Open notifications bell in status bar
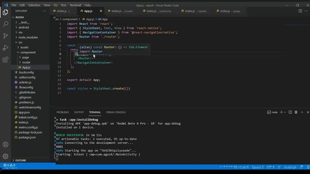310x174 pixels. tap(308, 167)
